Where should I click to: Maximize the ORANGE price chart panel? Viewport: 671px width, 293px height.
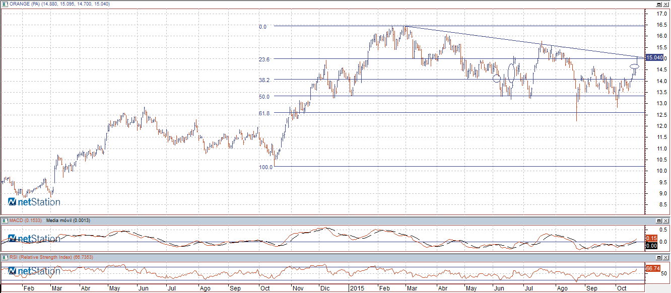click(658, 4)
